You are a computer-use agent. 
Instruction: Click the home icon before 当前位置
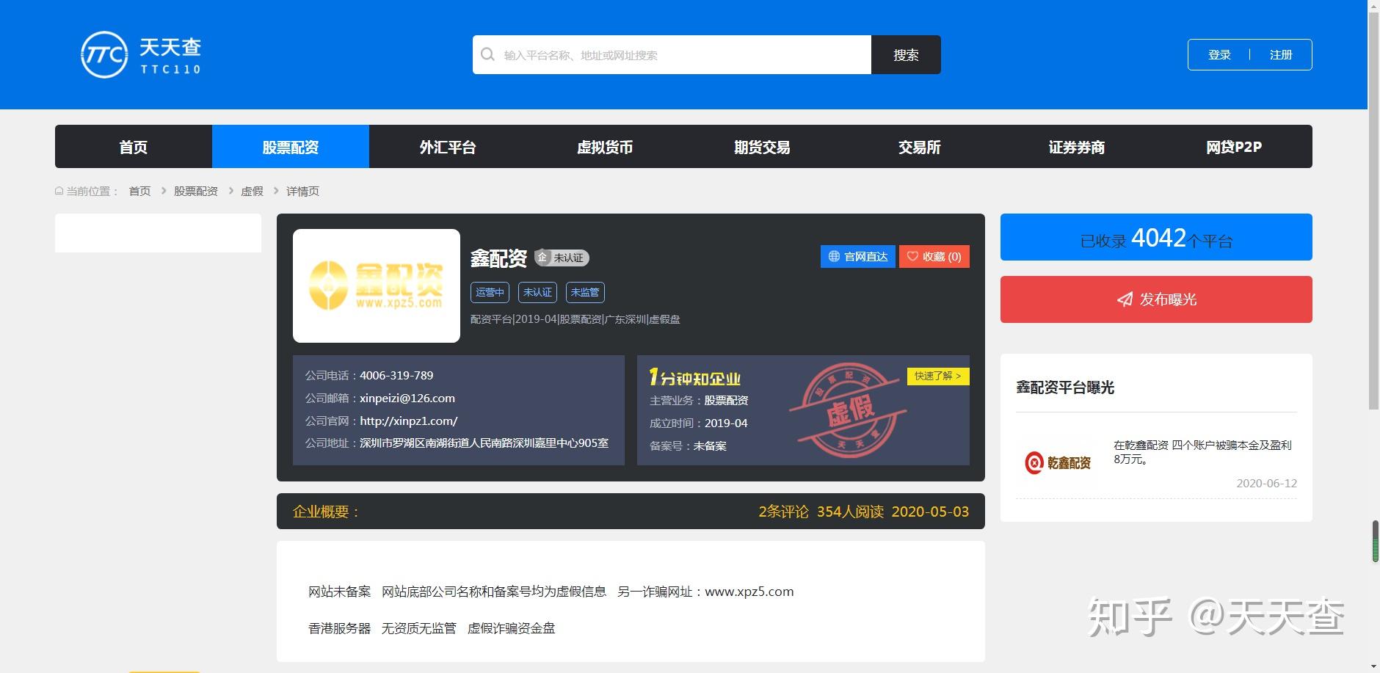coord(59,191)
